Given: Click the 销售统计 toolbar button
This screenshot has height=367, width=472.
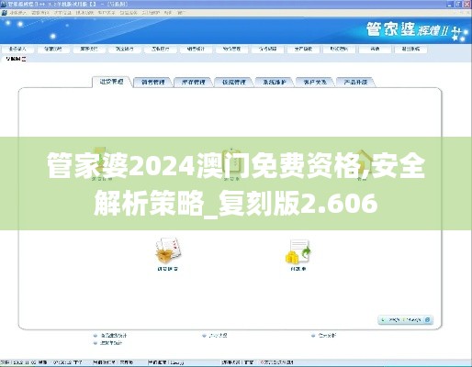Looking at the screenshot, I should pyautogui.click(x=196, y=49).
